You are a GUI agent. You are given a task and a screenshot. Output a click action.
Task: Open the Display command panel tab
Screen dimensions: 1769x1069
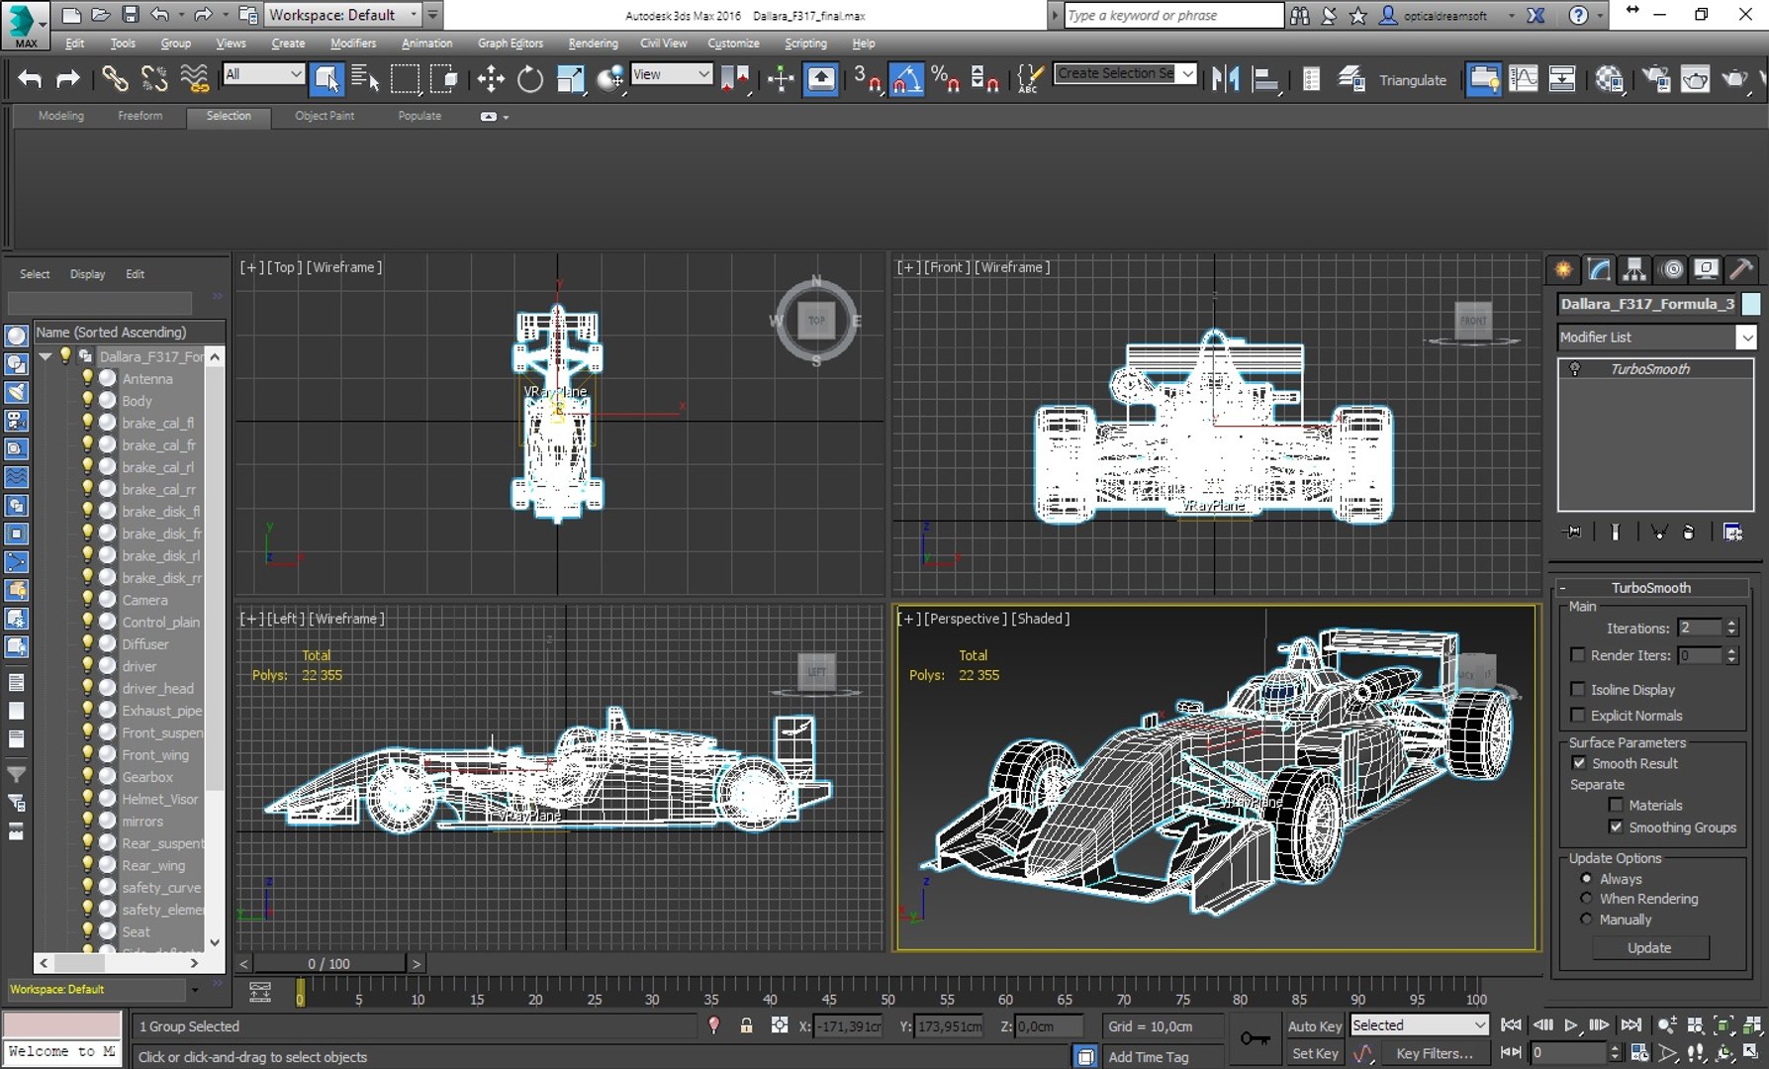pyautogui.click(x=1706, y=269)
